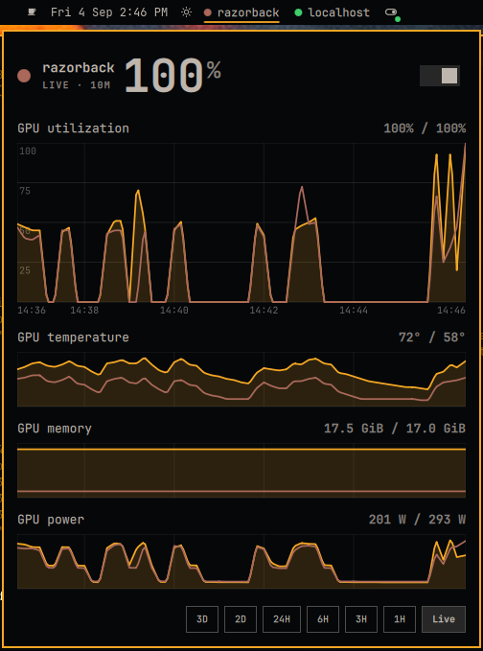483x651 pixels.
Task: Click the 14:44 time axis label
Action: coord(354,310)
